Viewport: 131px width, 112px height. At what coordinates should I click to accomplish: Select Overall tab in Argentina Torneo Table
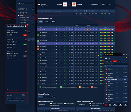(x=40, y=21)
